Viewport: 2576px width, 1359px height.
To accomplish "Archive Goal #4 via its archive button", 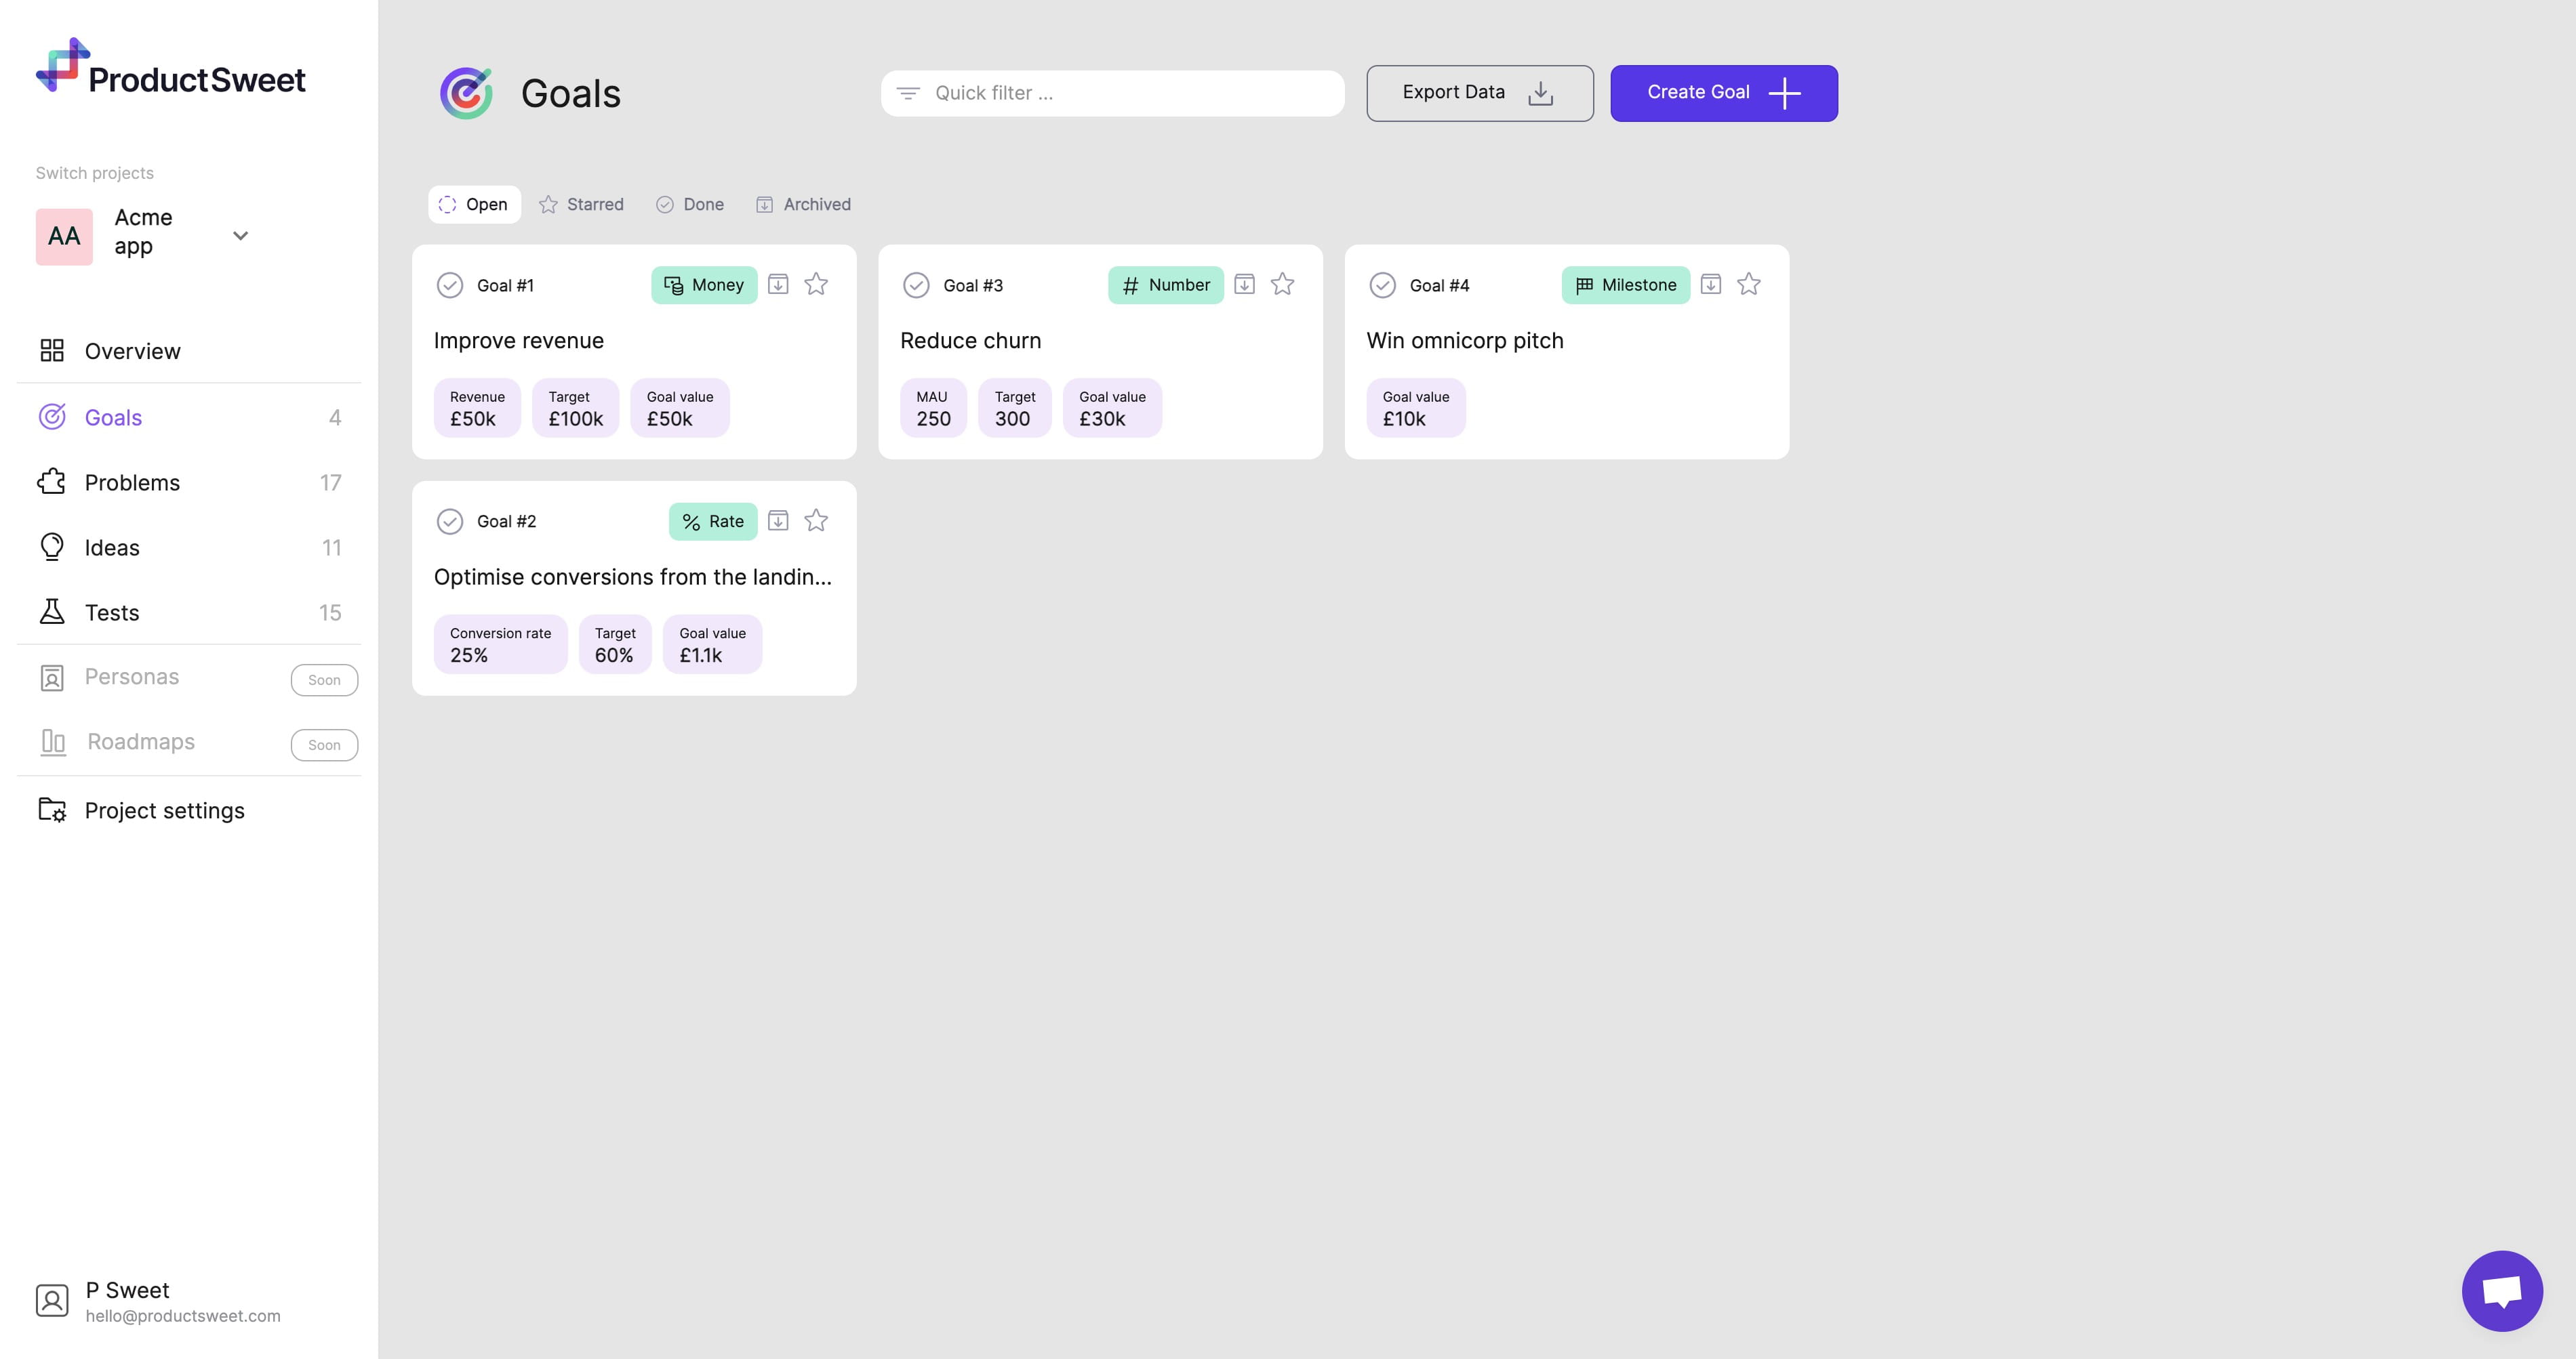I will [x=1711, y=284].
